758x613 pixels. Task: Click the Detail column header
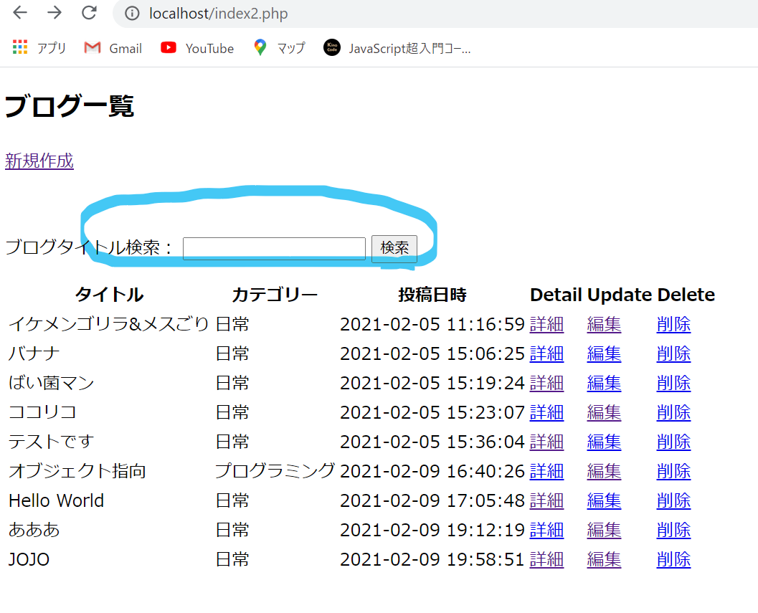[x=556, y=295]
